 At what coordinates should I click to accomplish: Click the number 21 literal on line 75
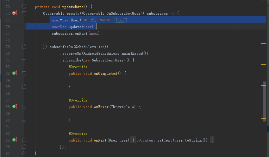tap(93, 20)
